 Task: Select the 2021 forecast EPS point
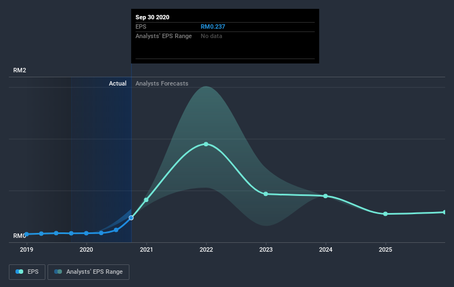(146, 200)
